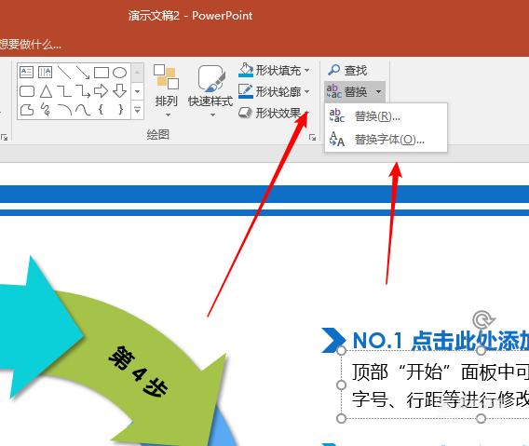Viewport: 529px width, 446px height.
Task: Insert the right brace shape
Action: (120, 109)
